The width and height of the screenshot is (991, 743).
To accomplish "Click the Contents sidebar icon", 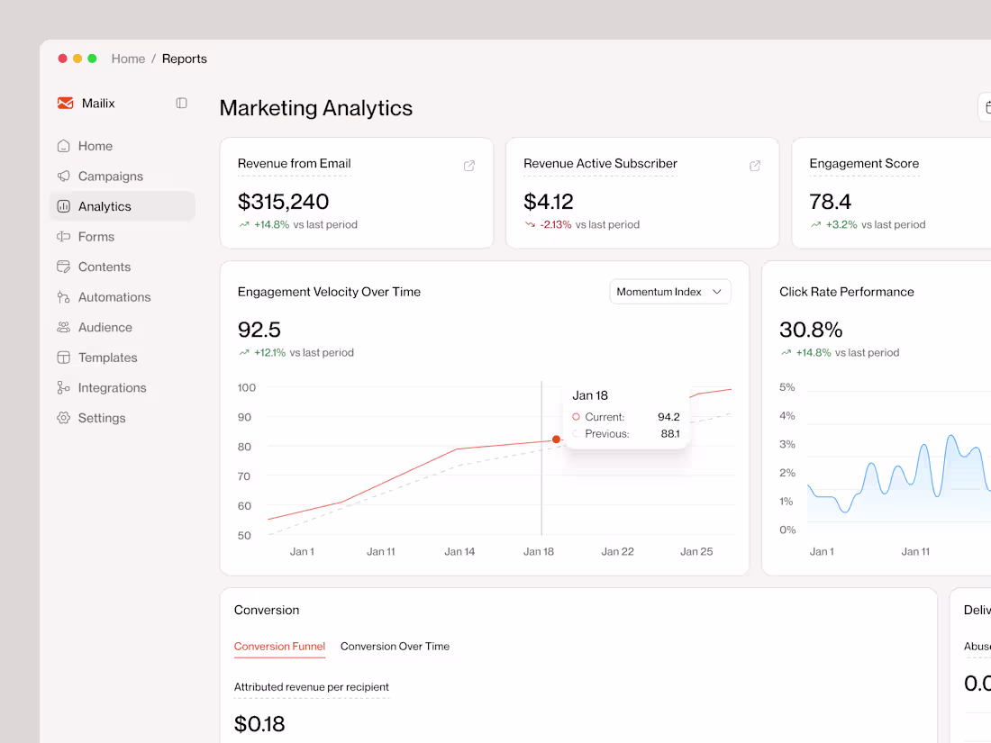I will point(63,267).
